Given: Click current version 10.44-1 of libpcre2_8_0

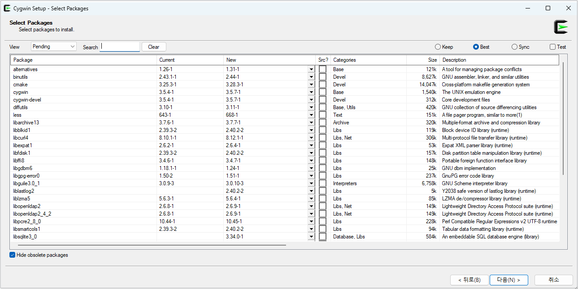Looking at the screenshot, I should [167, 221].
